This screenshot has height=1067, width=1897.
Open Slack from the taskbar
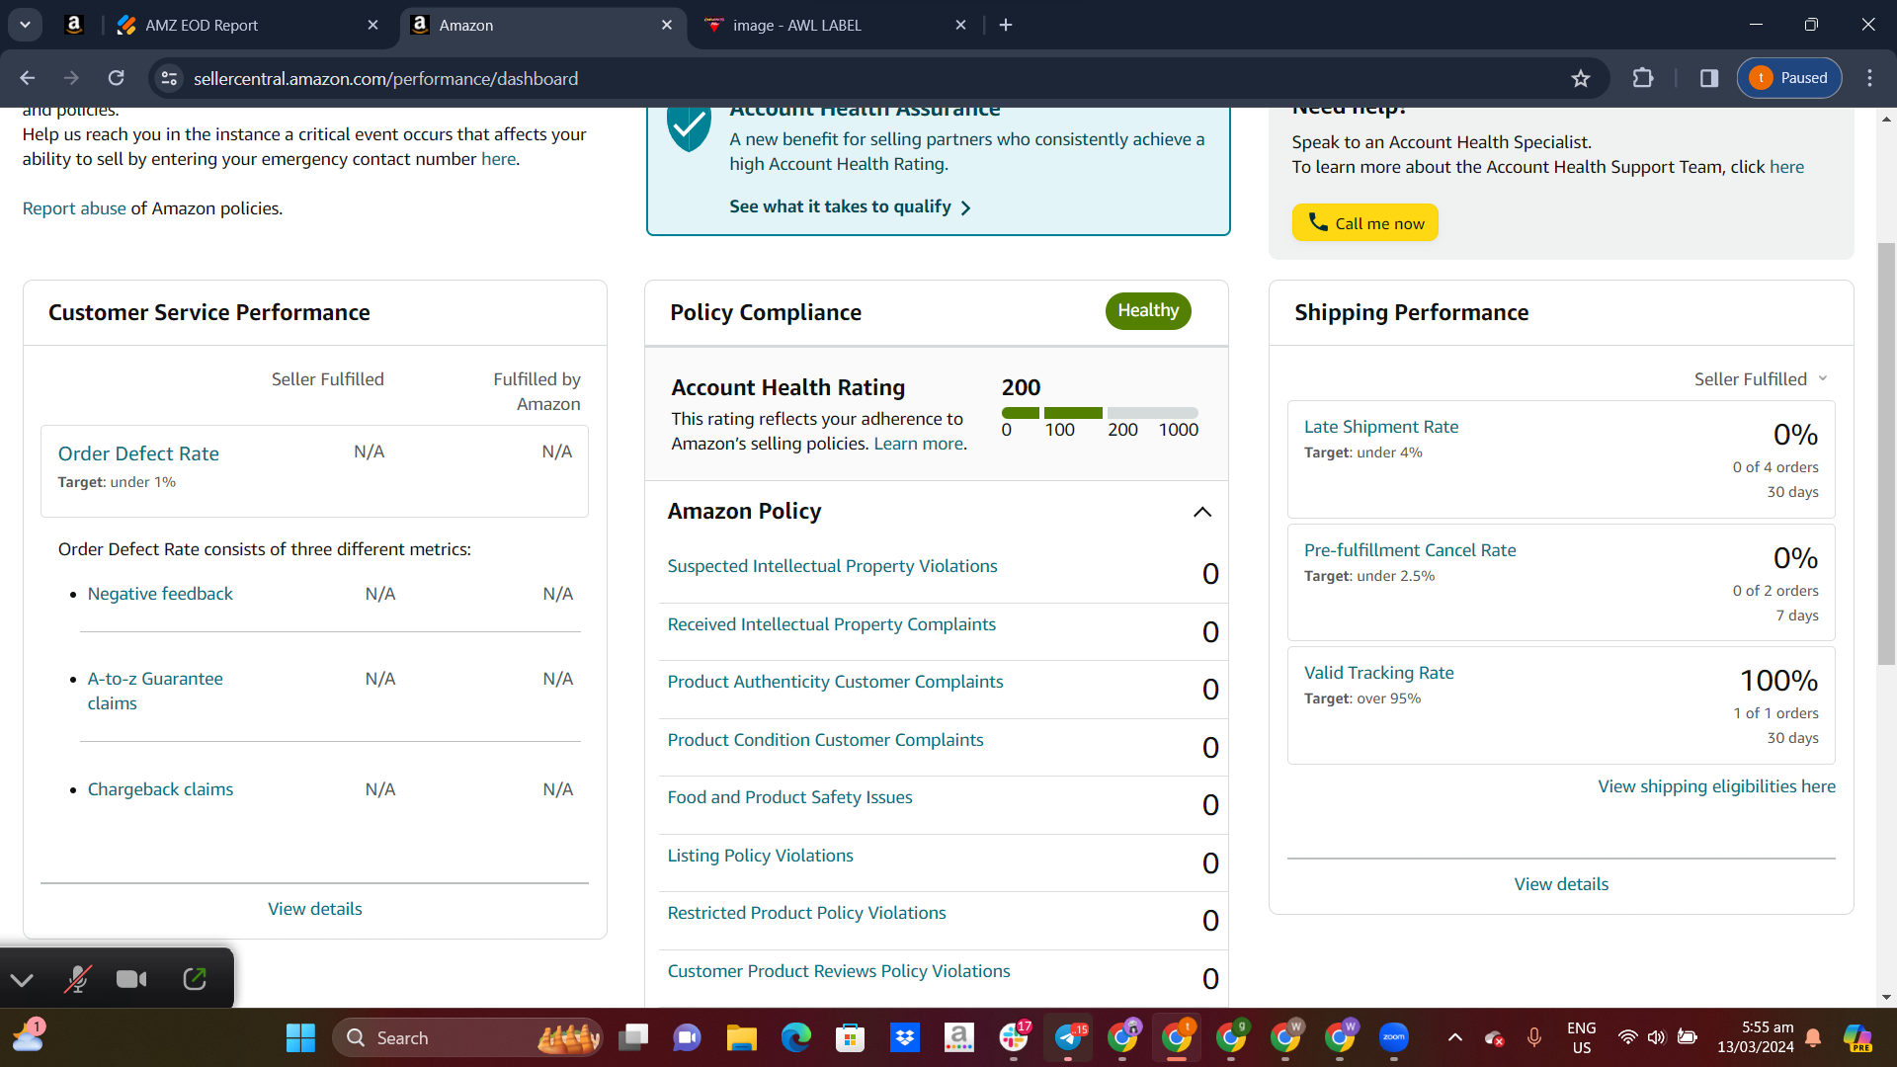[x=1014, y=1037]
